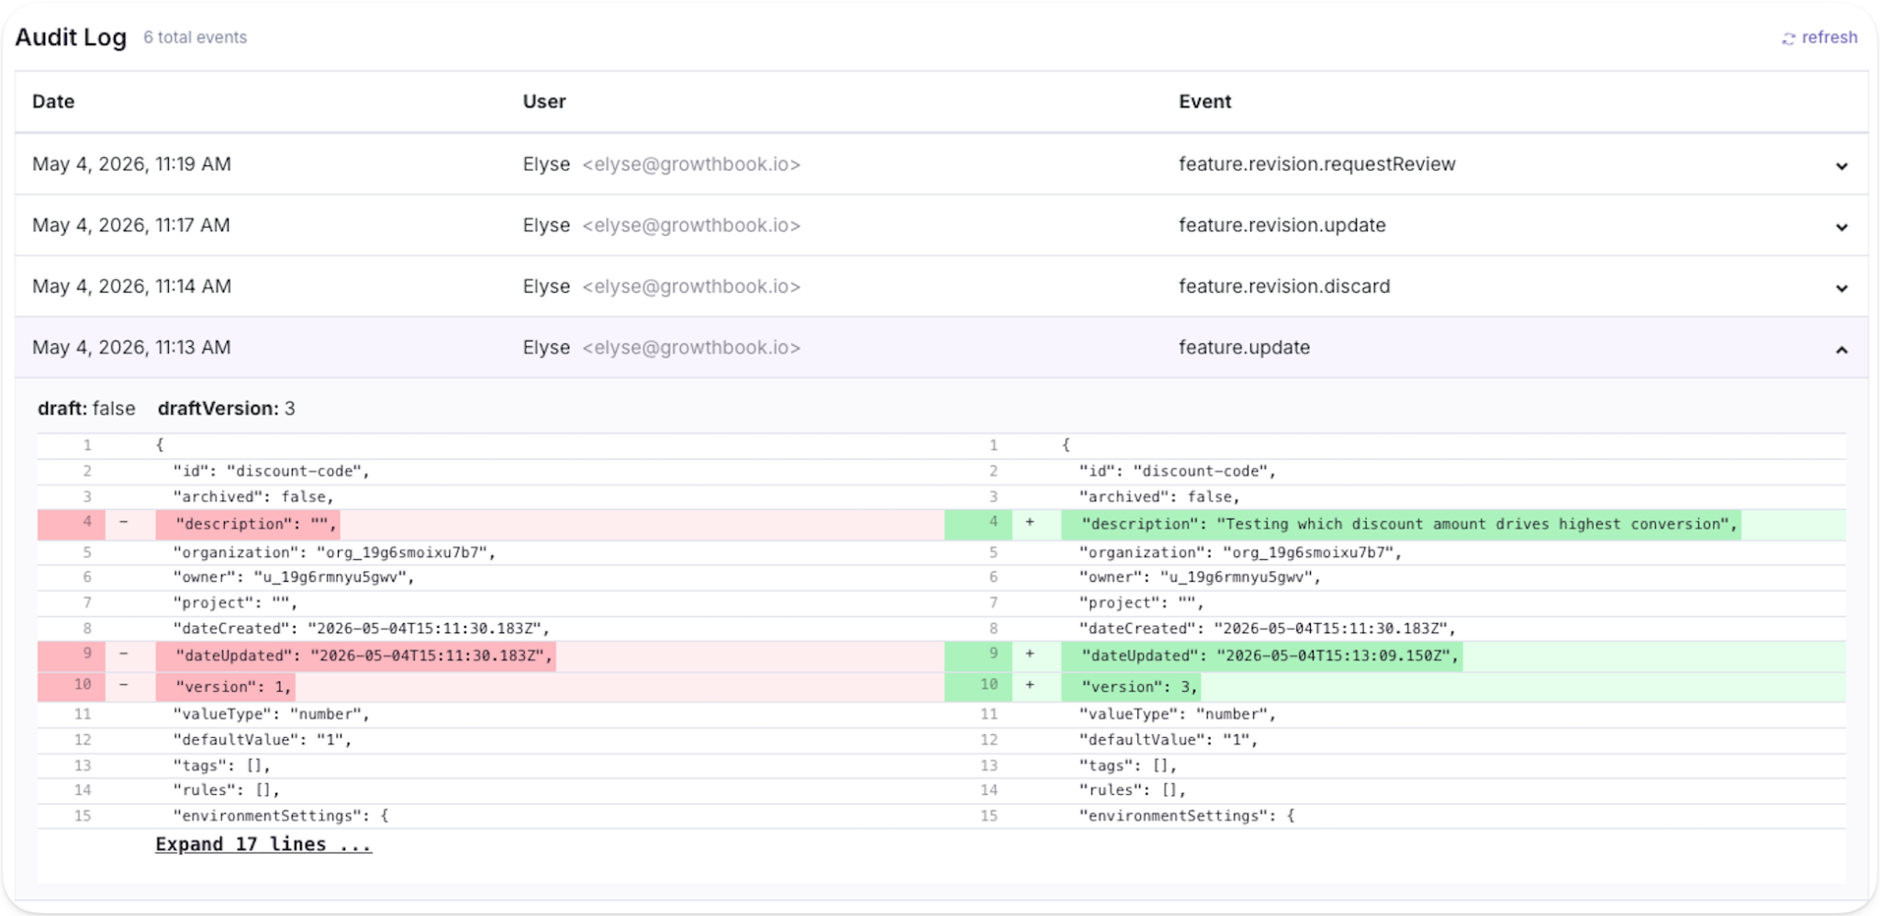Select the May 4, 2026, 11:13 AM date
This screenshot has height=916, width=1880.
click(131, 348)
